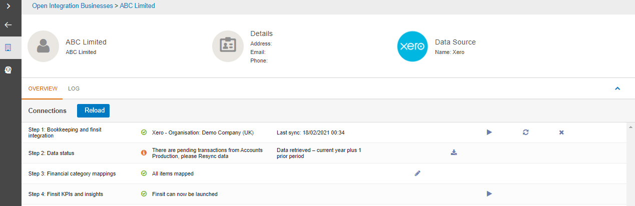Viewport: 635px width, 206px height.
Task: Click the Details ID card icon
Action: (228, 46)
